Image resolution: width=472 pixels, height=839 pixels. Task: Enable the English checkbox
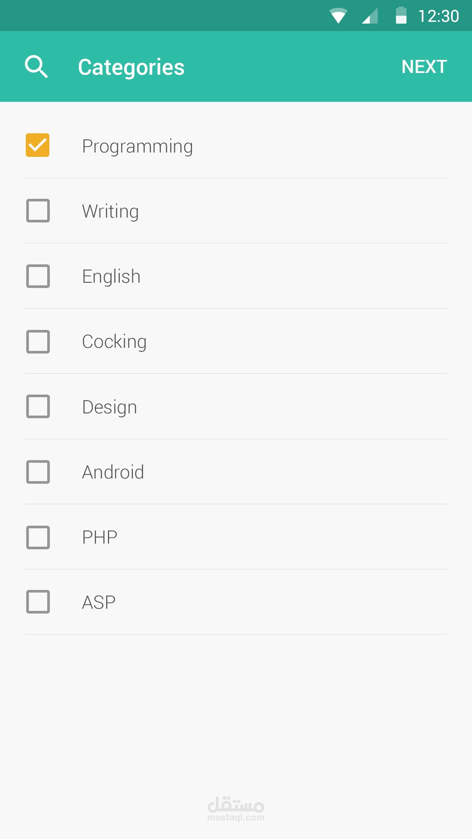point(38,276)
